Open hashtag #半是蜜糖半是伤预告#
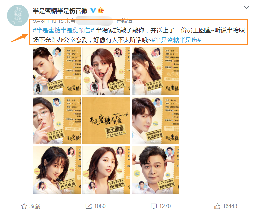Screen dimensions: 257x211 click(64, 30)
